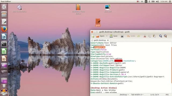Click the Redo arrow icon
Screen dimensions: 172x96
(139, 36)
